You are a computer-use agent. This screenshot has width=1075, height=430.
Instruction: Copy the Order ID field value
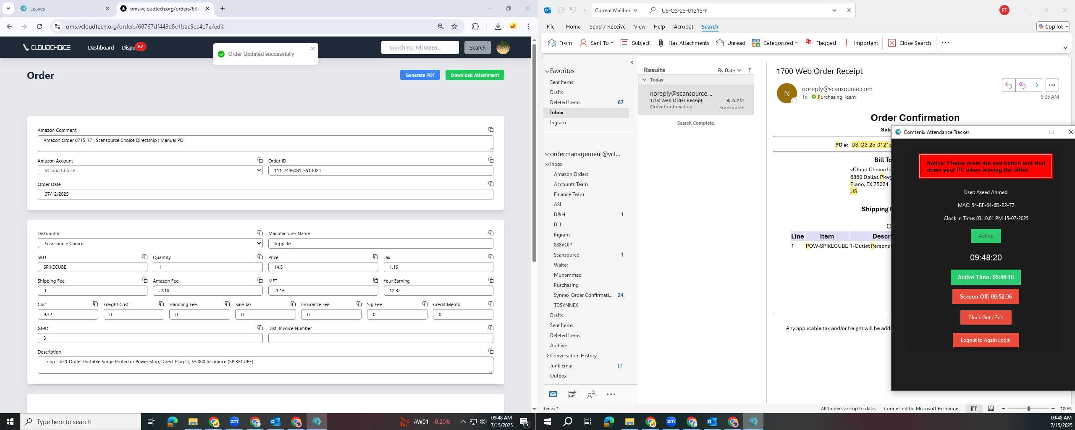[491, 160]
